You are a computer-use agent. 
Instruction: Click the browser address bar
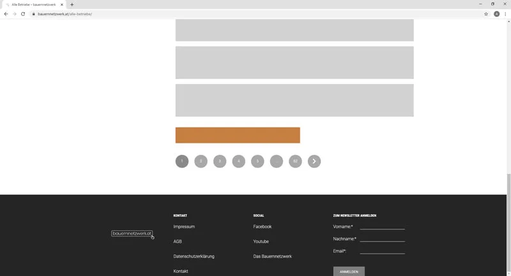[x=256, y=14]
